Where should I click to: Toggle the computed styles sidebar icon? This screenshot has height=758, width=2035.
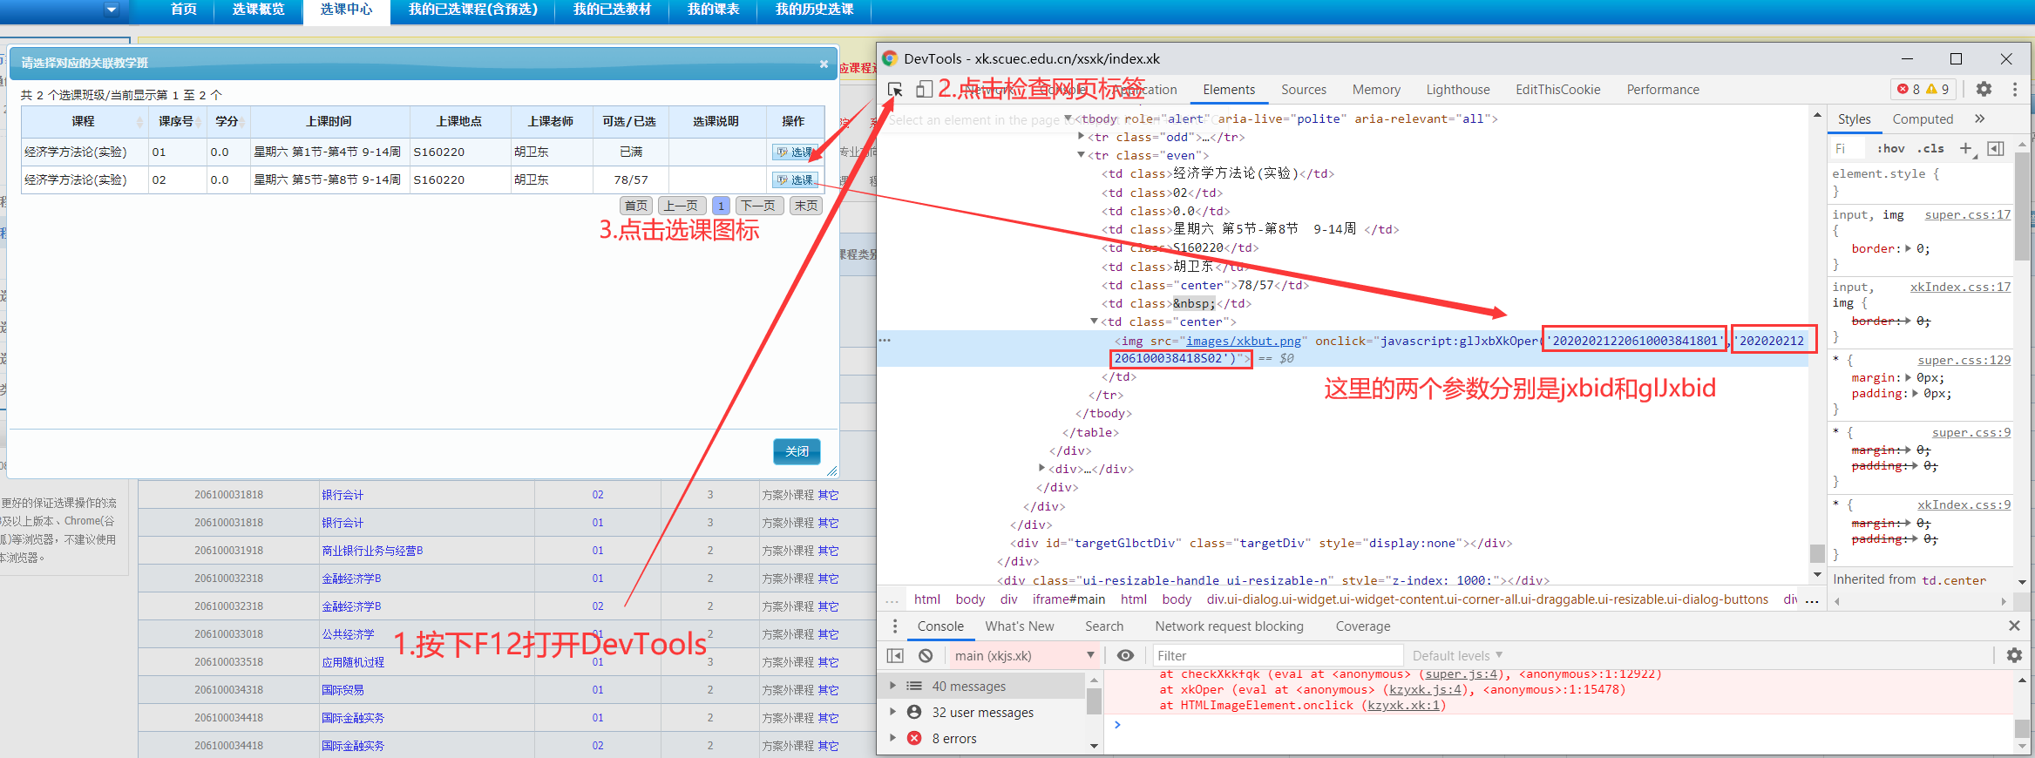coord(1996,149)
